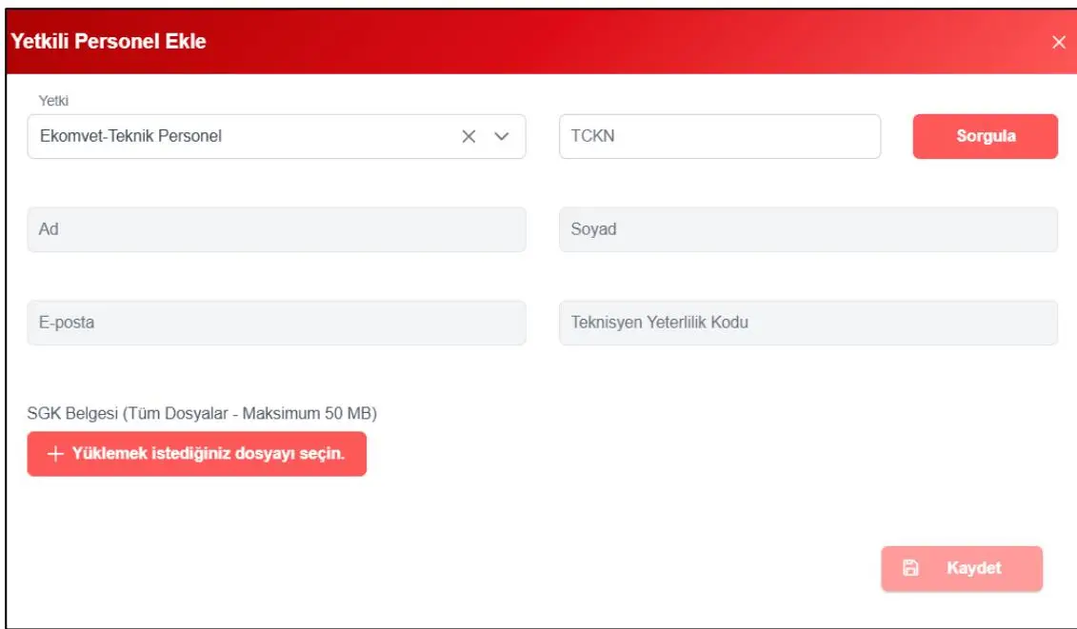The width and height of the screenshot is (1077, 629).
Task: Expand the Yetki dropdown arrow
Action: point(502,137)
